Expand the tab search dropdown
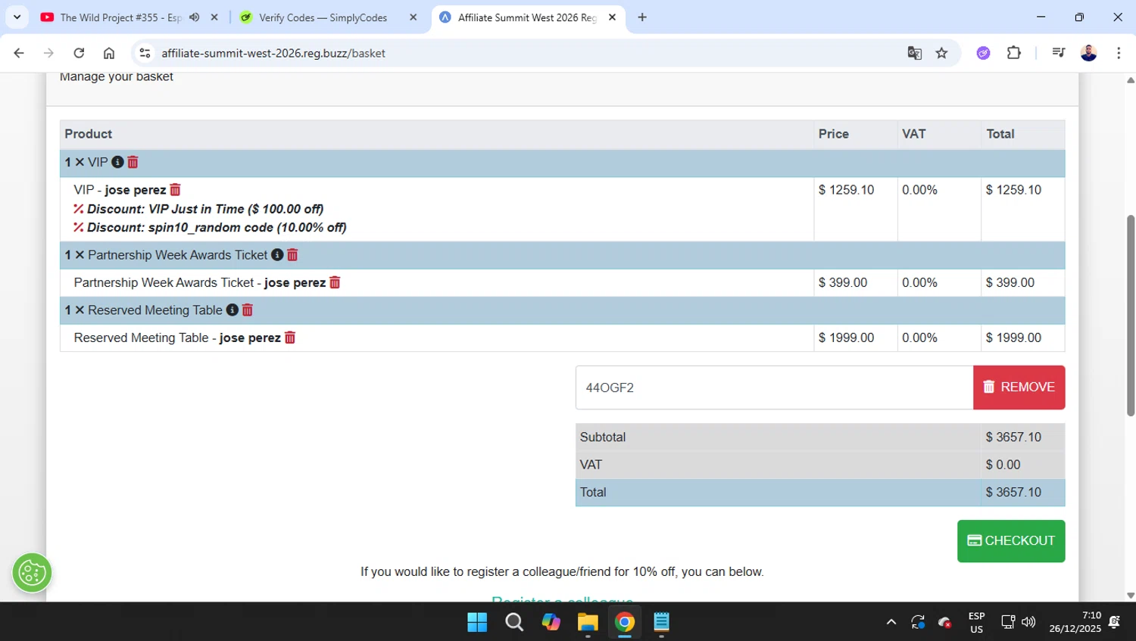This screenshot has height=641, width=1136. [17, 17]
